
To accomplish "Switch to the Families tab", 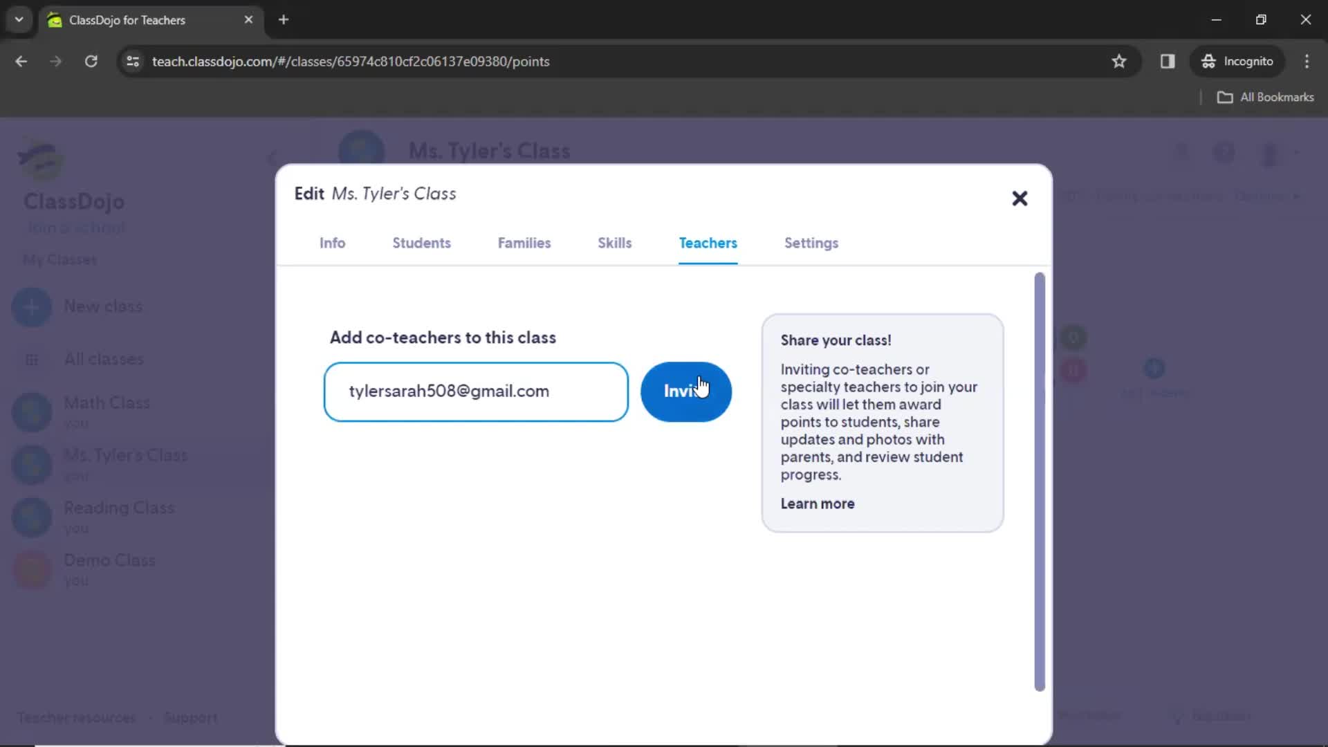I will pos(524,243).
